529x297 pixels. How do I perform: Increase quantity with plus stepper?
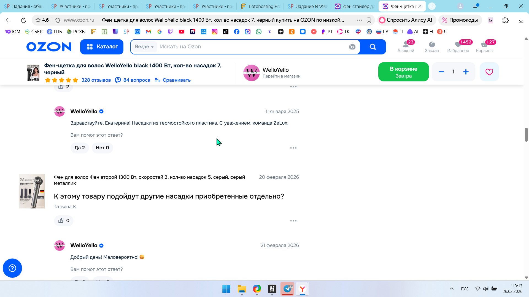(466, 72)
